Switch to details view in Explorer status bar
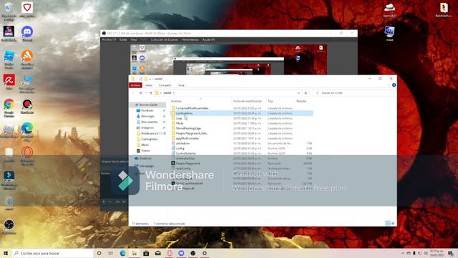Image resolution: width=458 pixels, height=258 pixels. tap(388, 224)
